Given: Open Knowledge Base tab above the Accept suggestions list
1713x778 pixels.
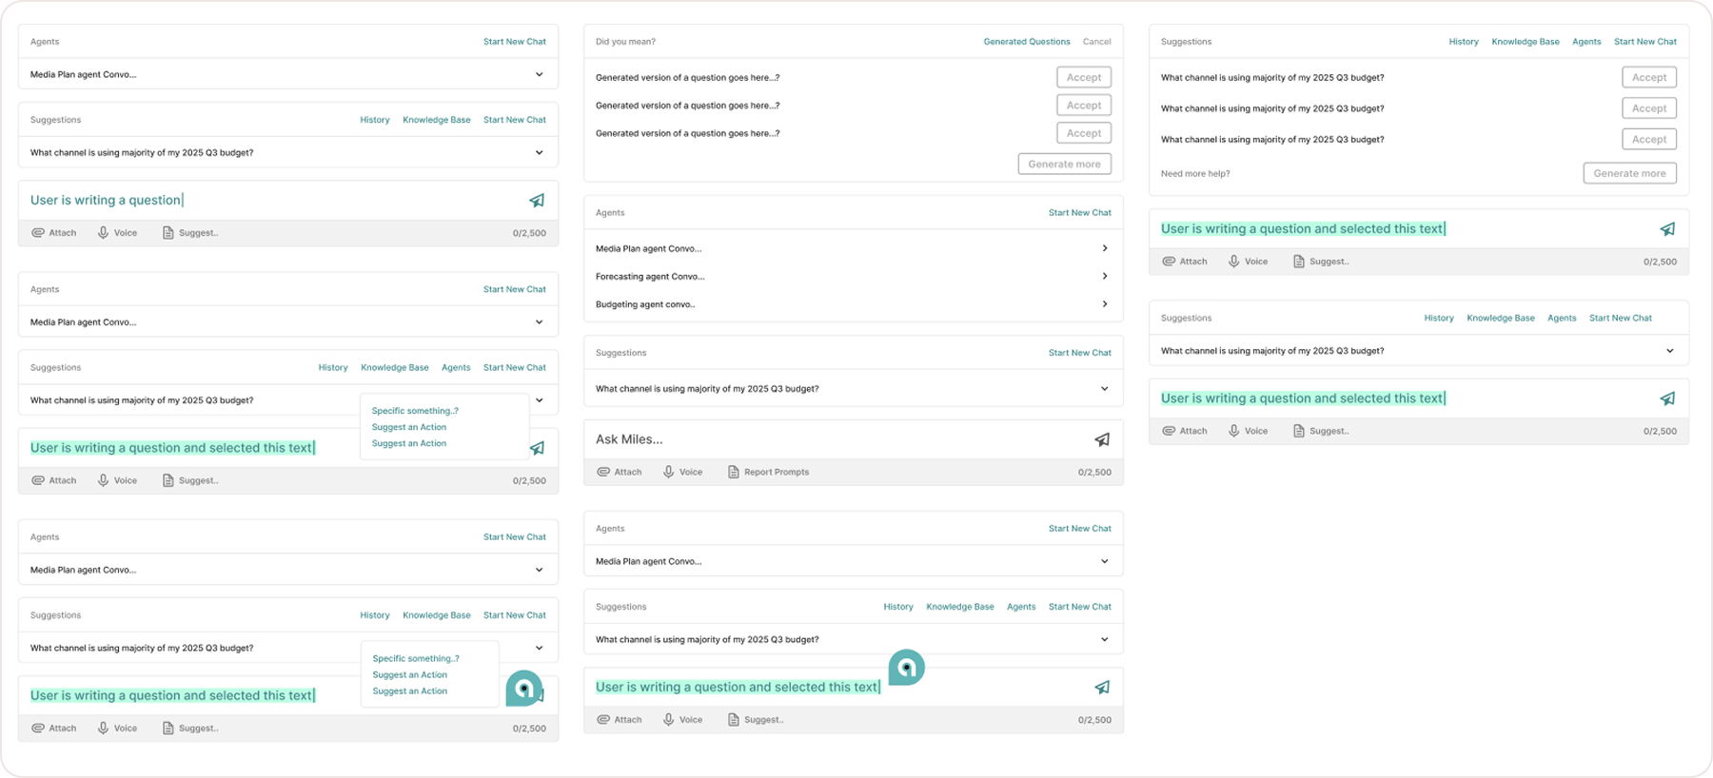Looking at the screenshot, I should 1525,42.
